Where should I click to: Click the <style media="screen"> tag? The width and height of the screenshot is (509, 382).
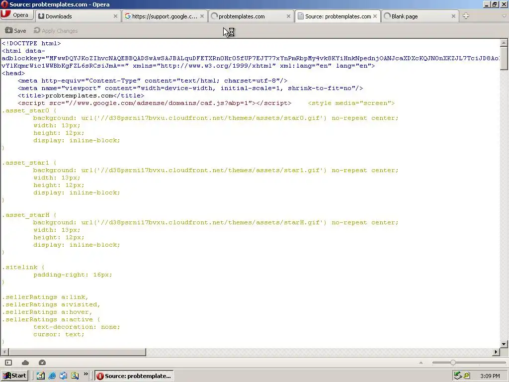(351, 103)
